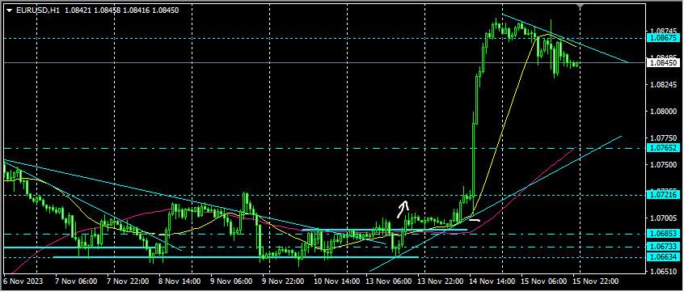The image size is (684, 292).
Task: Click the 1.07500 price scale label
Action: 662,164
